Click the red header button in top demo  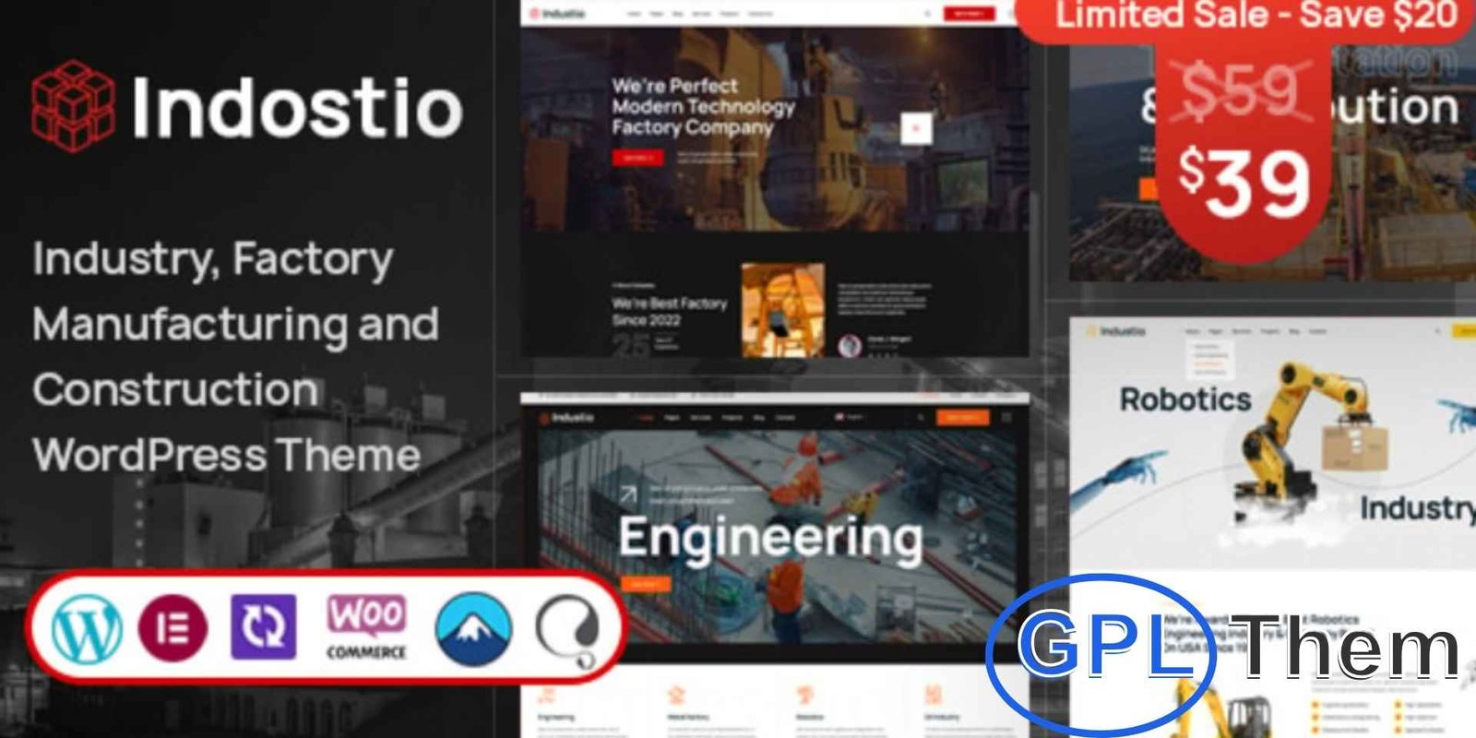pyautogui.click(x=969, y=14)
